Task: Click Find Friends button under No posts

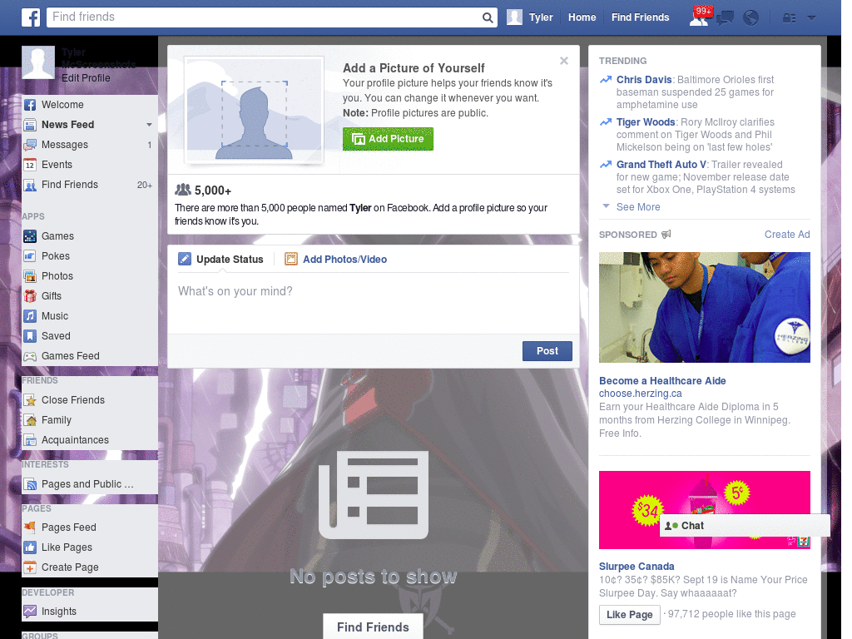Action: coord(373,627)
